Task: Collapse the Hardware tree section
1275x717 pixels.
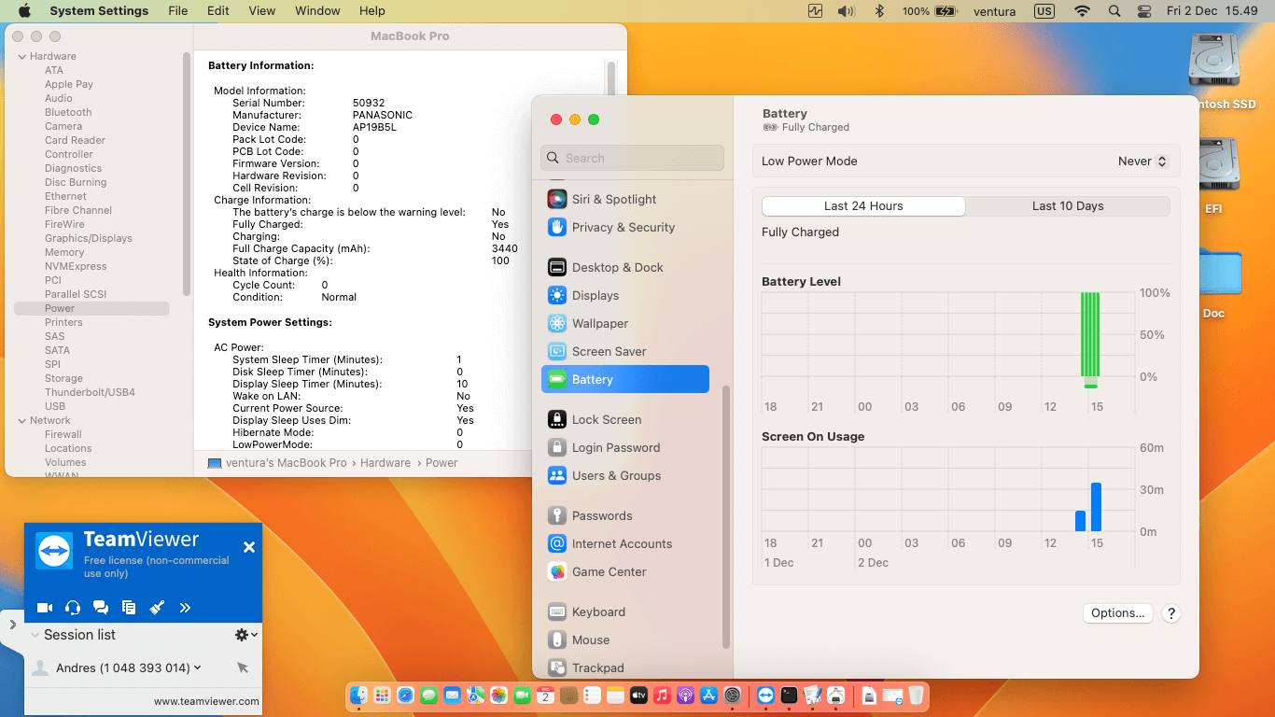Action: coord(22,56)
